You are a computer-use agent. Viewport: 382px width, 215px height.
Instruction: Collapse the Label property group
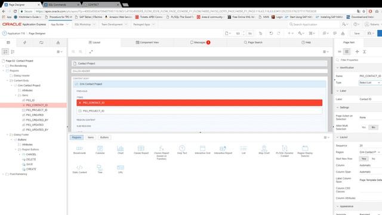[338, 91]
